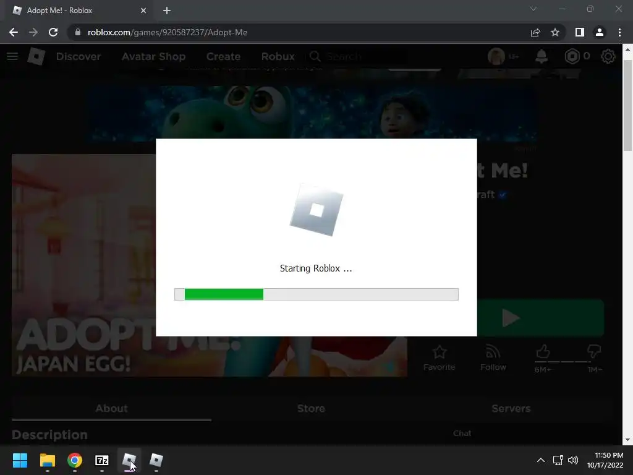633x475 pixels.
Task: Open the Chrome profile menu
Action: coord(600,32)
